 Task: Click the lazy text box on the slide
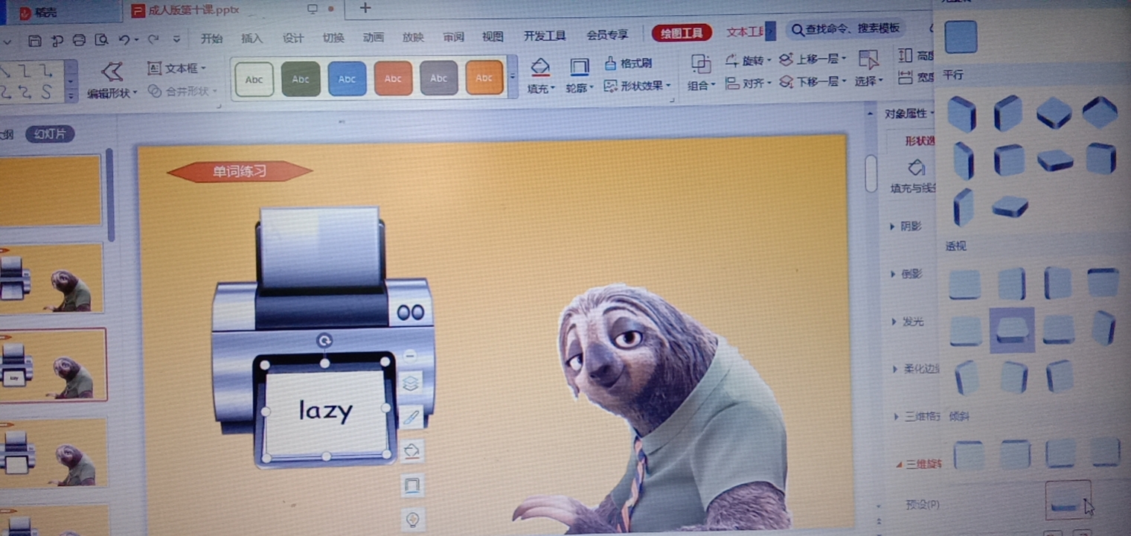coord(325,409)
